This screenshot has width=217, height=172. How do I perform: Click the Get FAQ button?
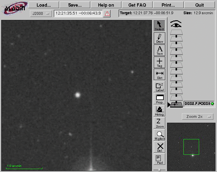pyautogui.click(x=137, y=5)
